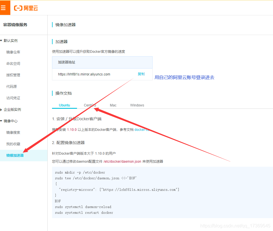The width and height of the screenshot is (273, 231).
Task: Click the EOF line in the code block
Action: pyautogui.click(x=58, y=201)
